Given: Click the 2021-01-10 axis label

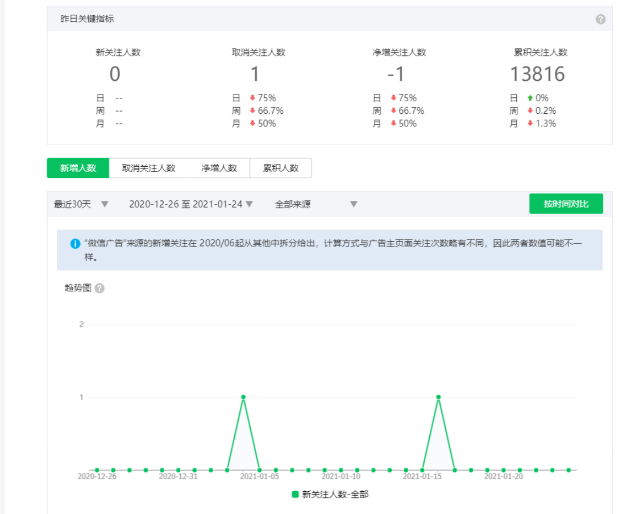Looking at the screenshot, I should pyautogui.click(x=341, y=476).
